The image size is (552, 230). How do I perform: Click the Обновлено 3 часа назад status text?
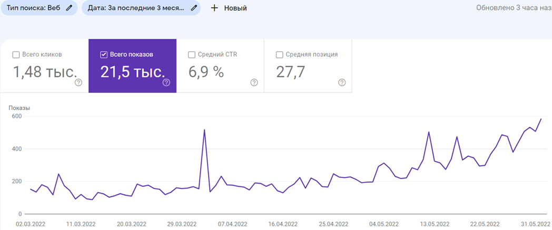coord(514,8)
